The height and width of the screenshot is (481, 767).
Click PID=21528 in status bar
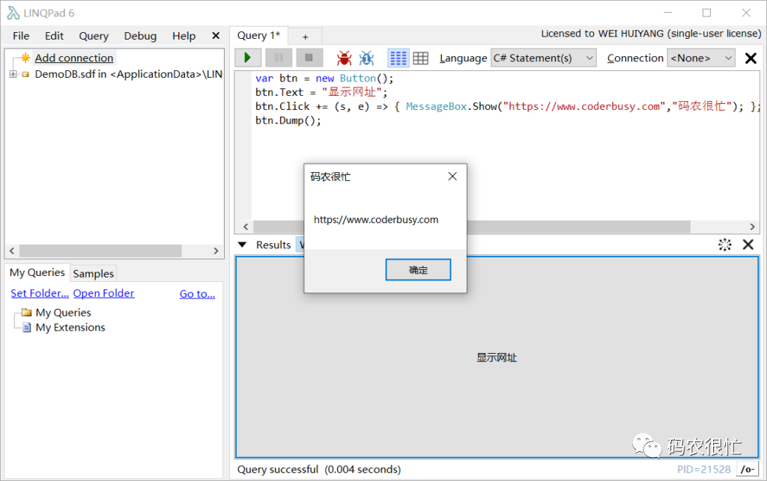703,469
